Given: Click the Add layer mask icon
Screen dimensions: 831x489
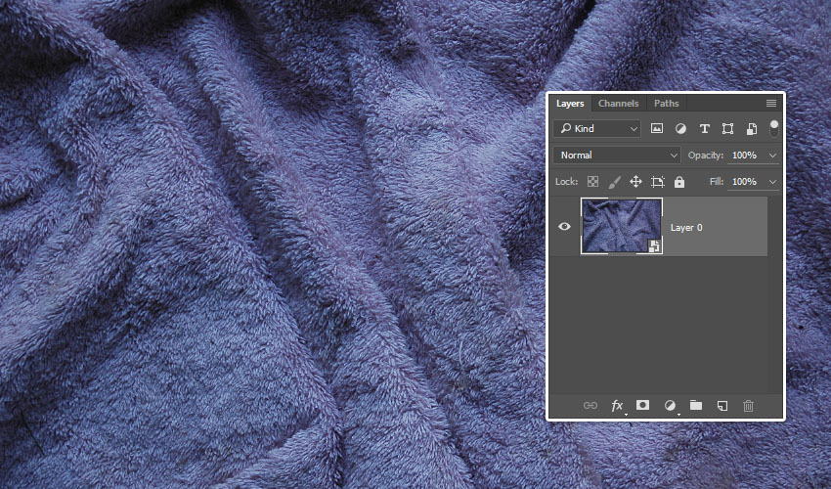Looking at the screenshot, I should click(643, 405).
